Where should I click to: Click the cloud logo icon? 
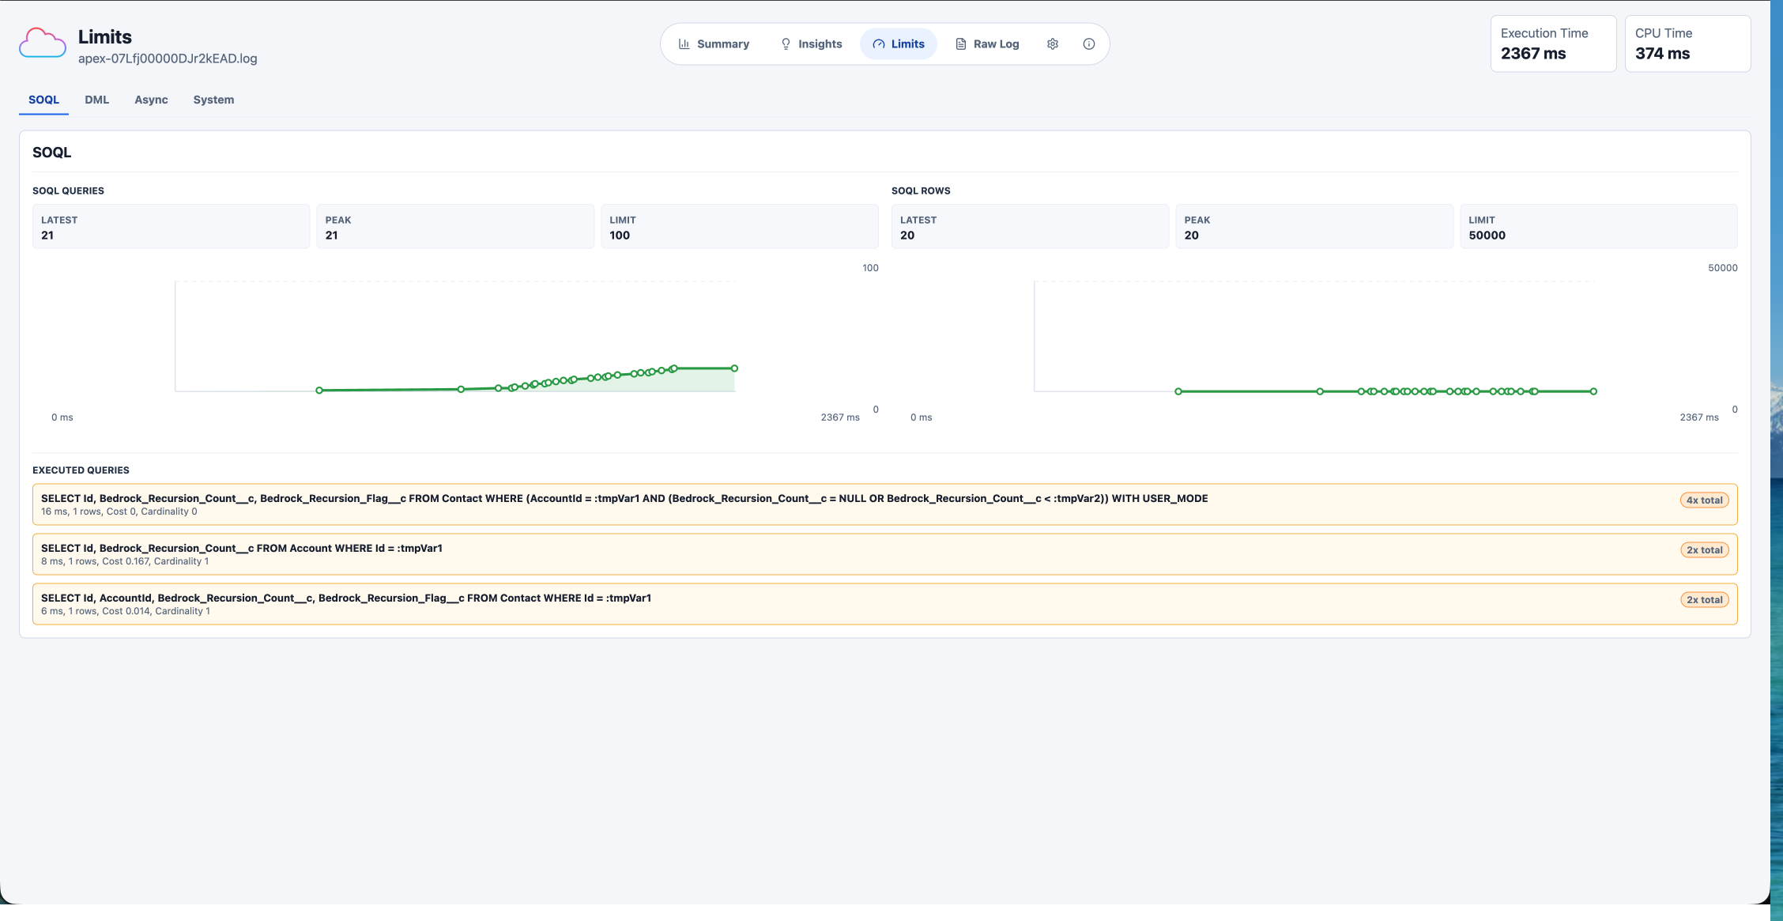click(43, 43)
